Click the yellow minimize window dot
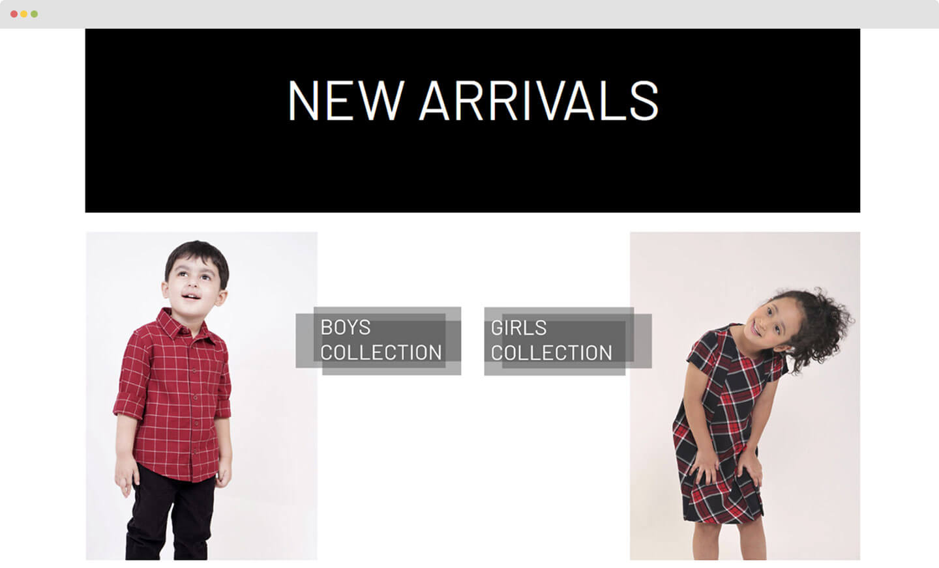 (x=24, y=14)
